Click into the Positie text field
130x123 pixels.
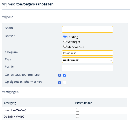[88, 68]
